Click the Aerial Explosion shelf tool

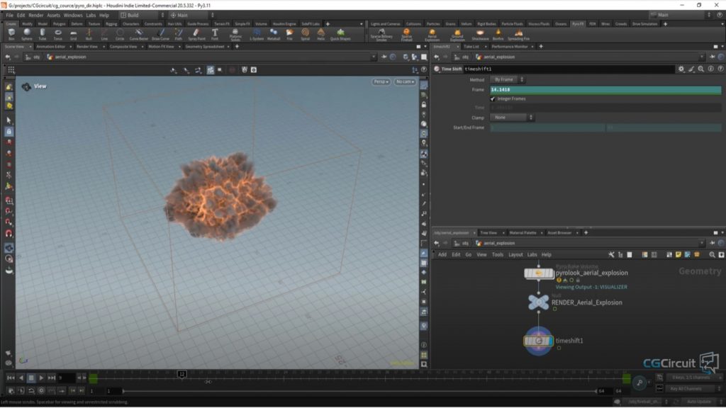tap(432, 35)
